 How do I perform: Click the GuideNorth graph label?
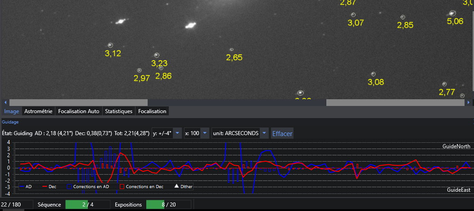(456, 146)
